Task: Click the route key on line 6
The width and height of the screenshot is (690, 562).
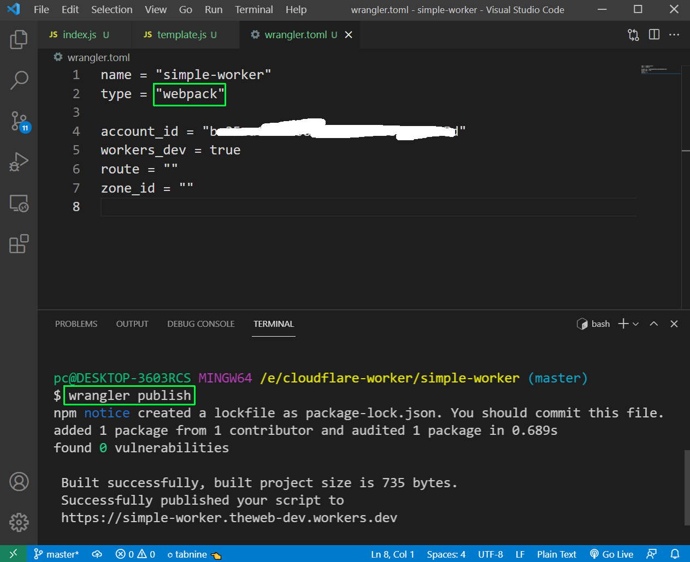Action: coord(120,169)
